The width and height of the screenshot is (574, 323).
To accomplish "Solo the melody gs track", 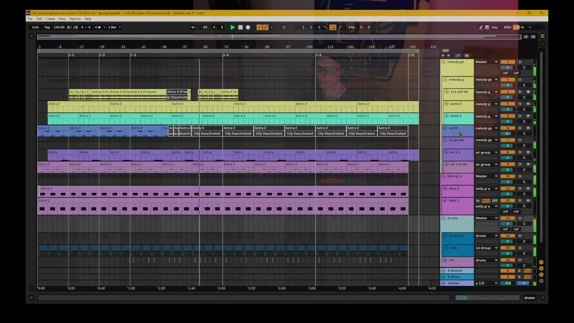I will point(520,62).
